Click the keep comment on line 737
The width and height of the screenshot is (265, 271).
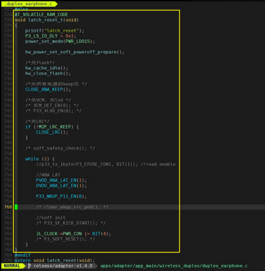(56, 84)
